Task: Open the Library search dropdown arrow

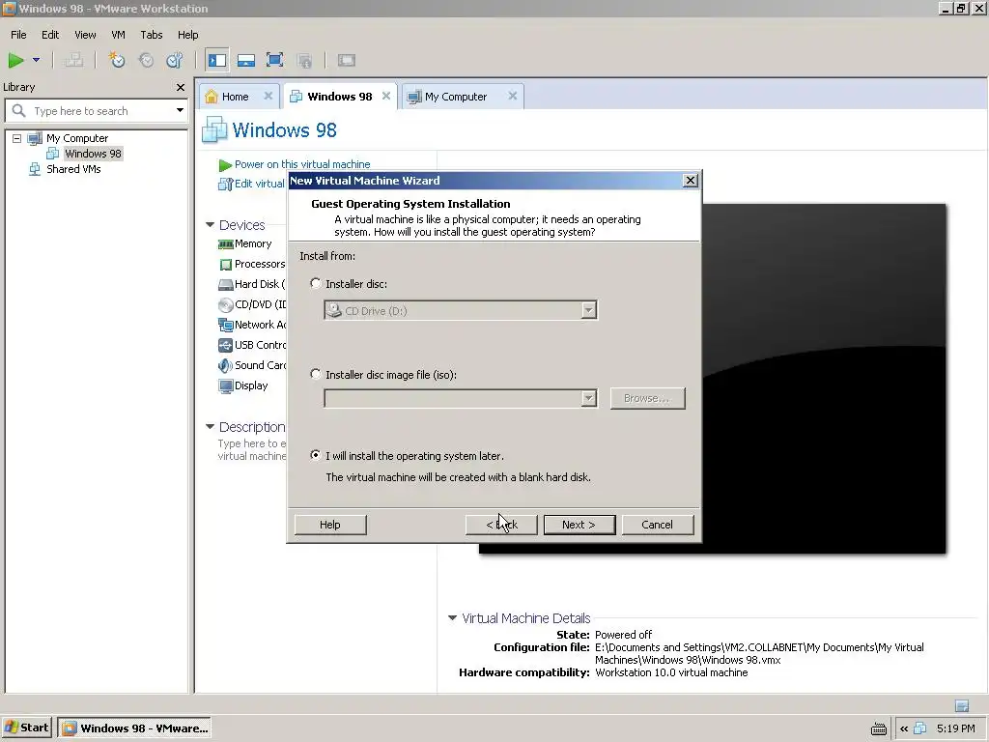Action: click(x=180, y=110)
